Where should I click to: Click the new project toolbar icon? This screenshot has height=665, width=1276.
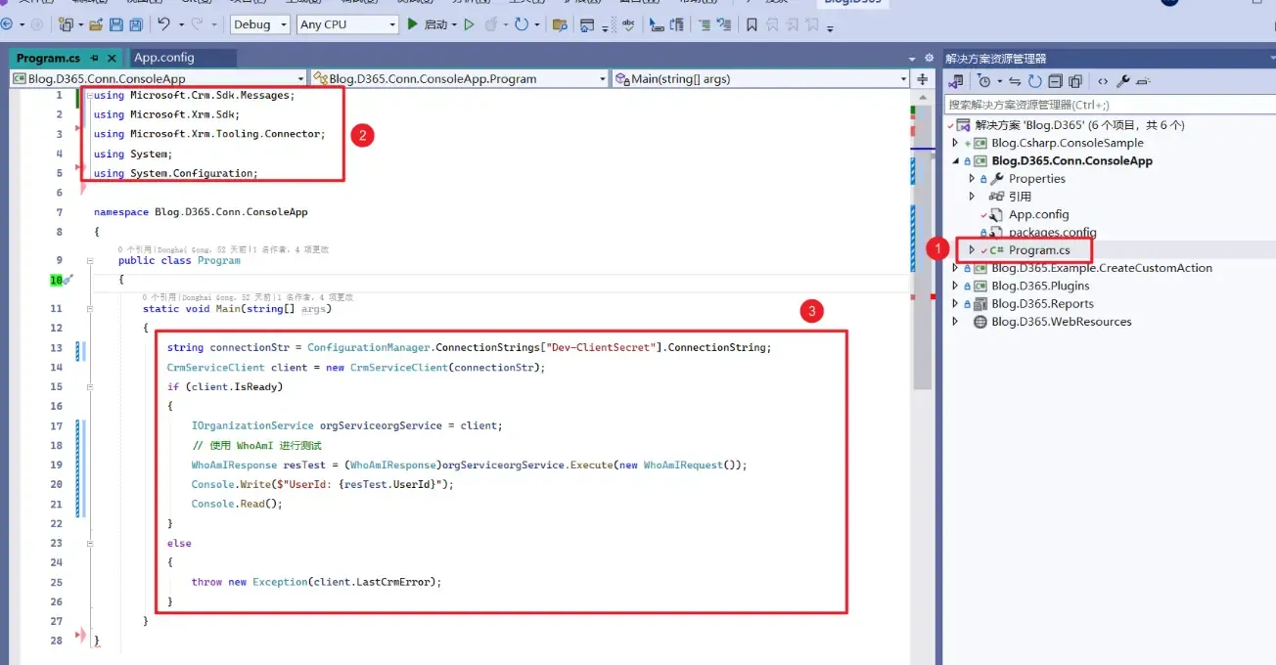(x=67, y=24)
